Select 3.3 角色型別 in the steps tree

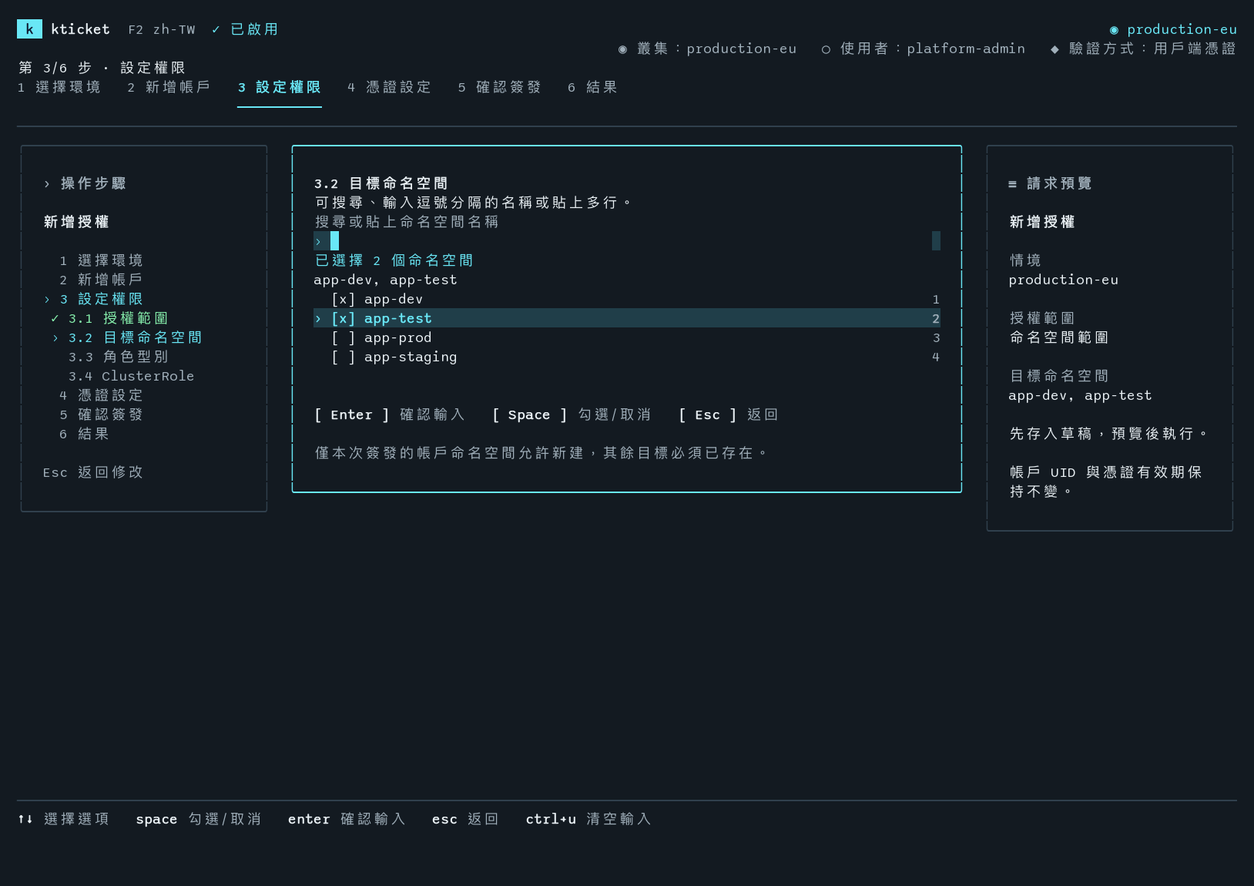click(x=119, y=357)
